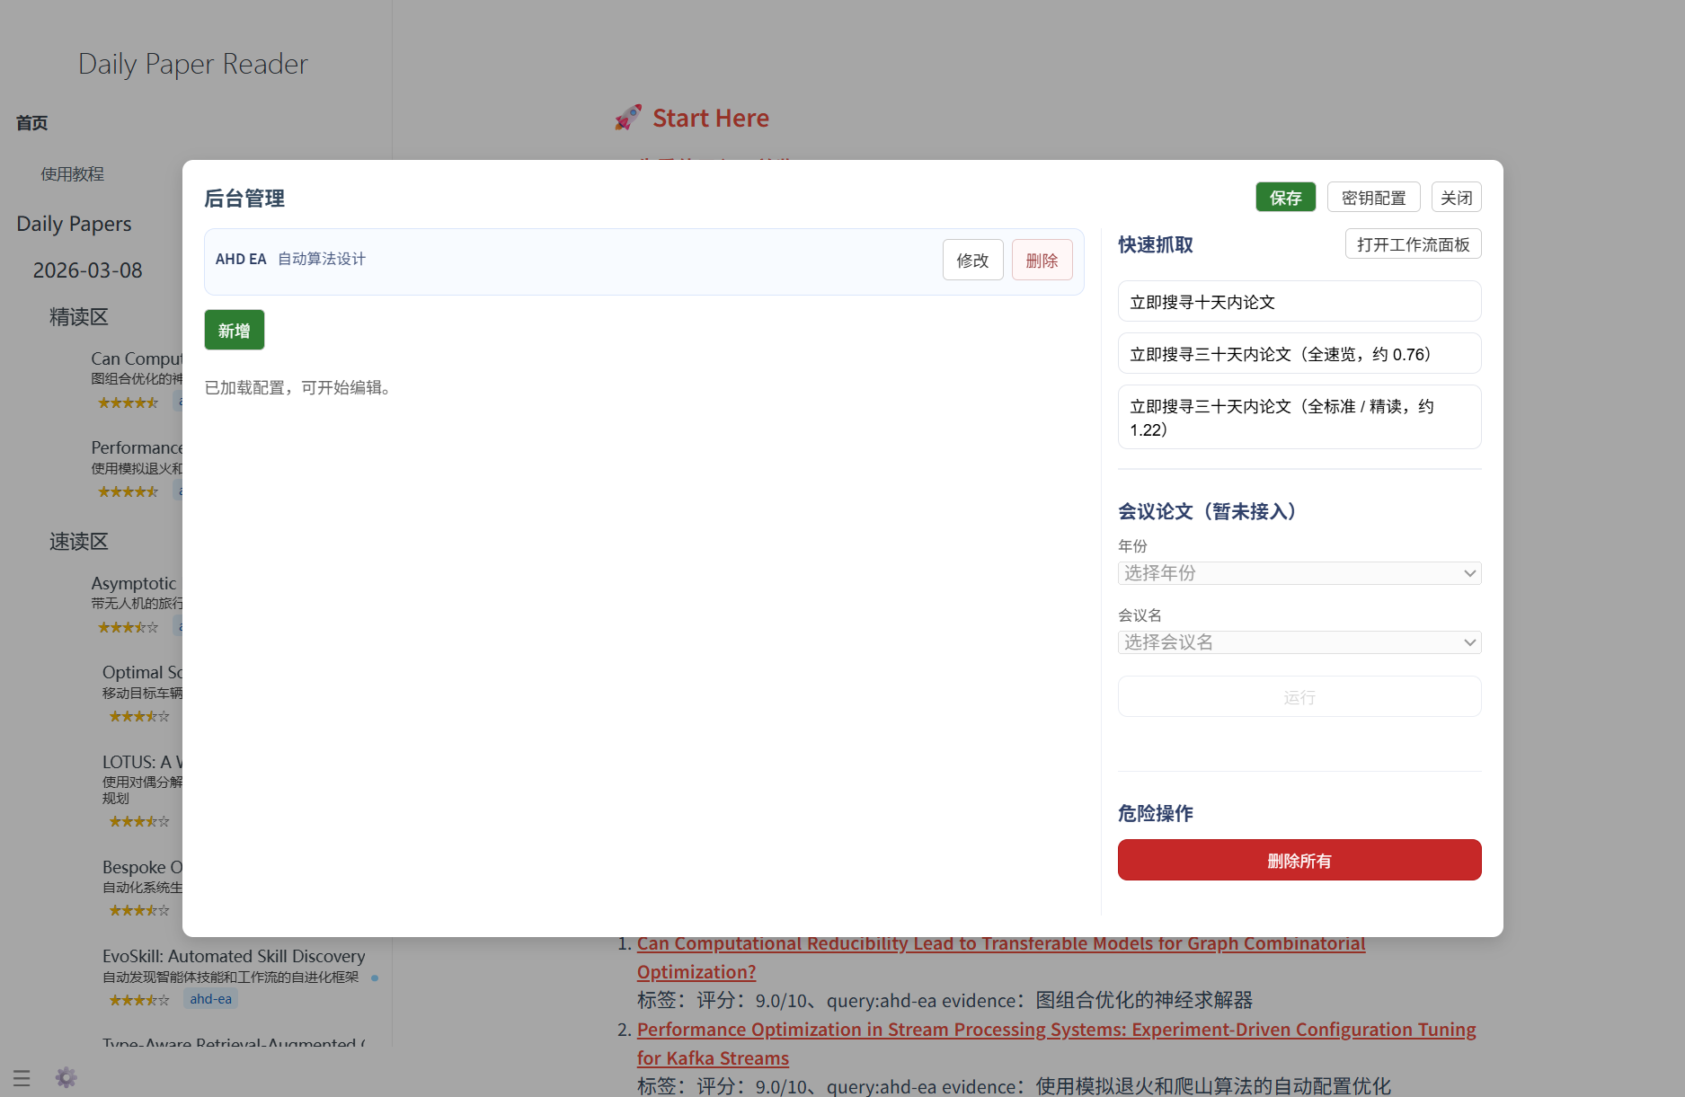Click the red 删除所有 button
Viewport: 1685px width, 1097px height.
click(x=1299, y=861)
